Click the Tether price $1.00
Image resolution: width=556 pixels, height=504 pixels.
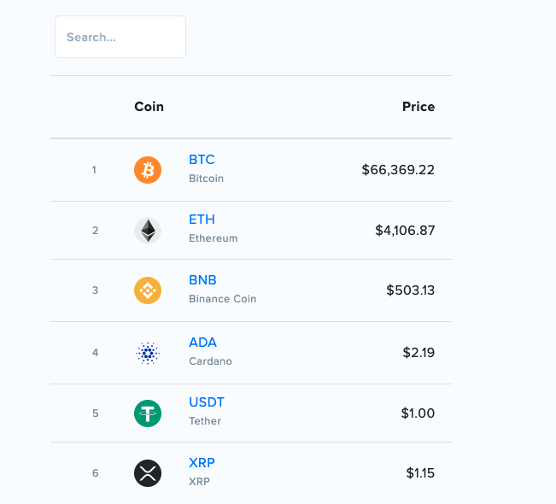click(418, 413)
